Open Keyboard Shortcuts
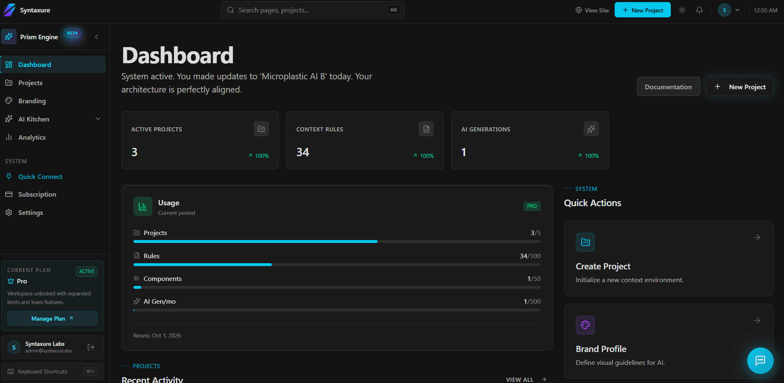Screen dimensions: 784x383 (52, 371)
